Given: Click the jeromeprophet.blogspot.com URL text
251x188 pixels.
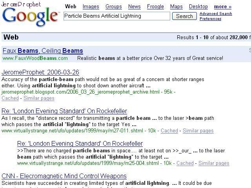Looking at the screenshot, I should tap(80, 92).
